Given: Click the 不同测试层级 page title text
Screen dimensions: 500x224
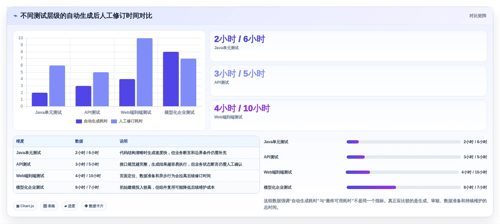Looking at the screenshot, I should [86, 16].
